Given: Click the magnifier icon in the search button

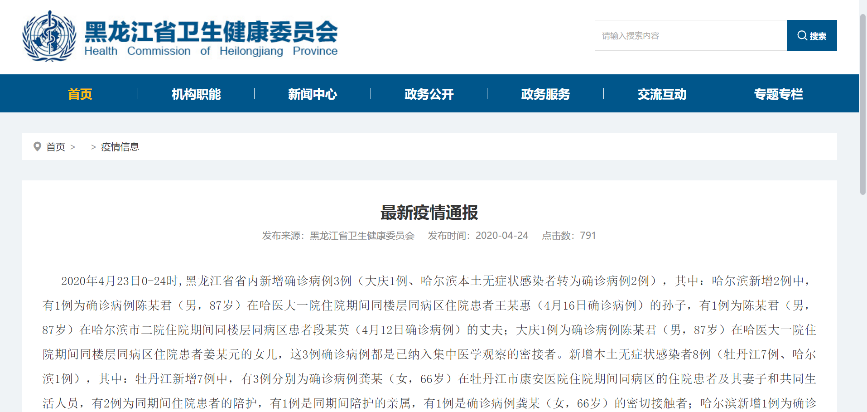Looking at the screenshot, I should click(802, 35).
